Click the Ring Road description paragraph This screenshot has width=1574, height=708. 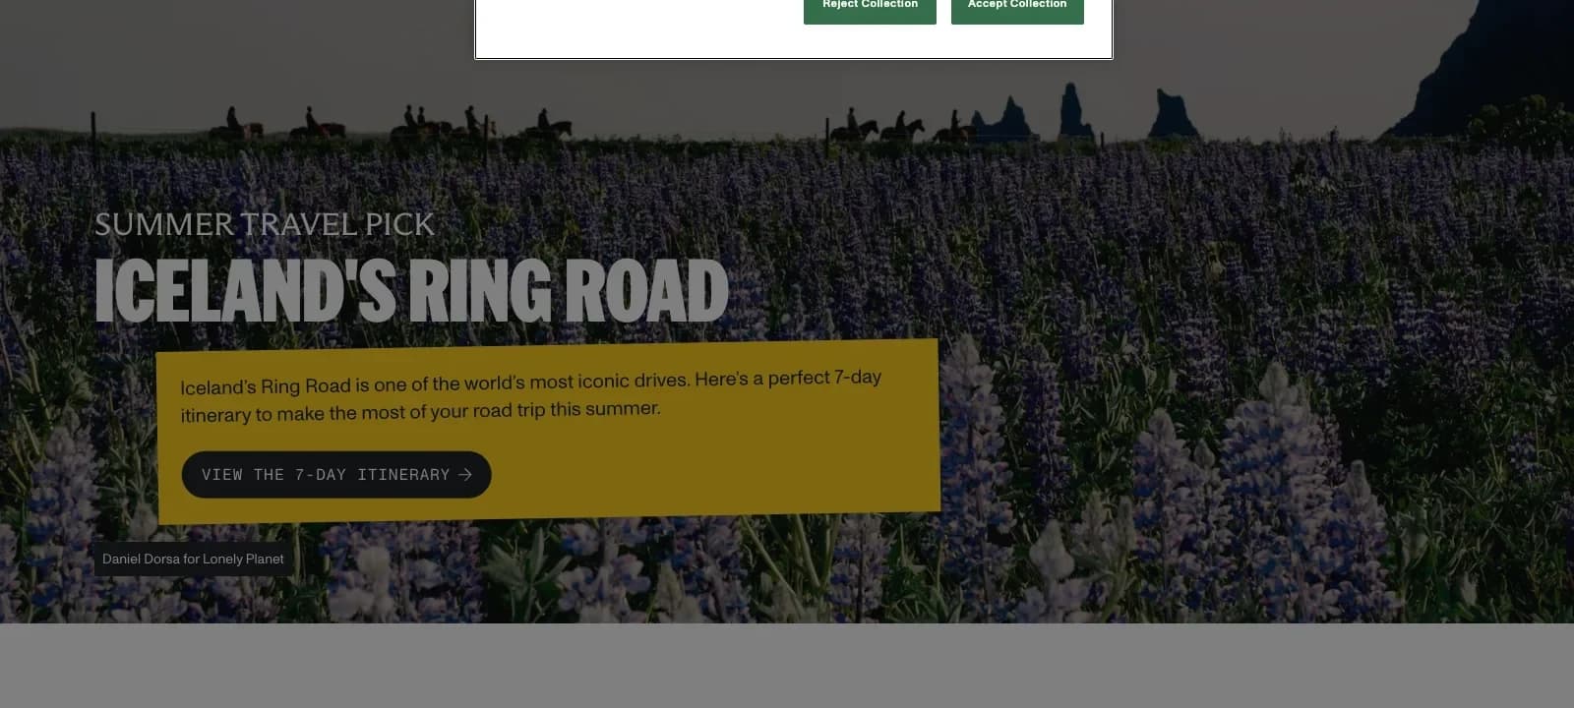click(x=531, y=395)
